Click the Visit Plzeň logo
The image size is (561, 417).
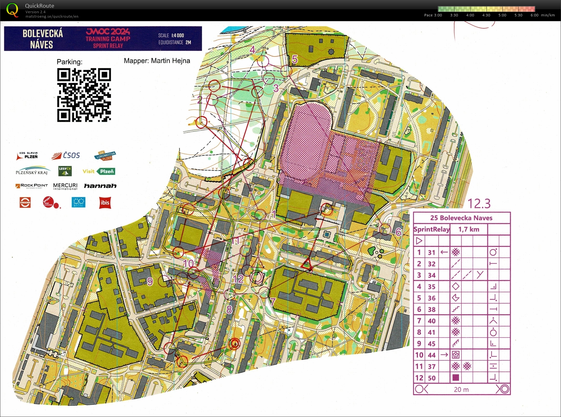(x=99, y=171)
